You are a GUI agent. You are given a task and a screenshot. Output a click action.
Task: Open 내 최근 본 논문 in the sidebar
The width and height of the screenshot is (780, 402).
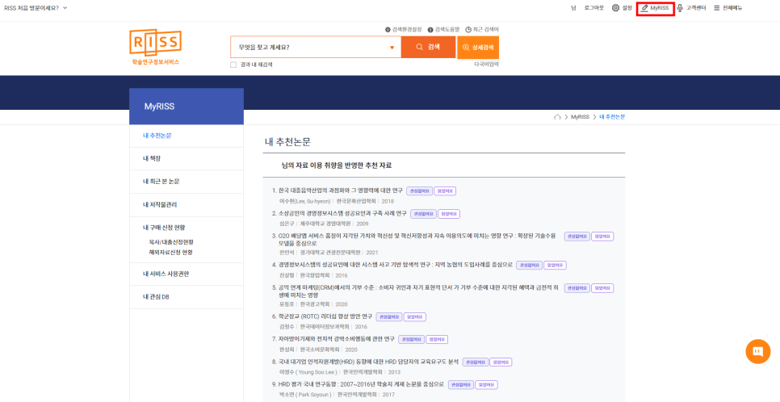coord(161,182)
